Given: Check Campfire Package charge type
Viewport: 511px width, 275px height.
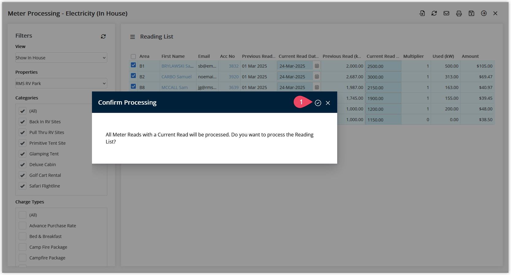Looking at the screenshot, I should pos(23,258).
